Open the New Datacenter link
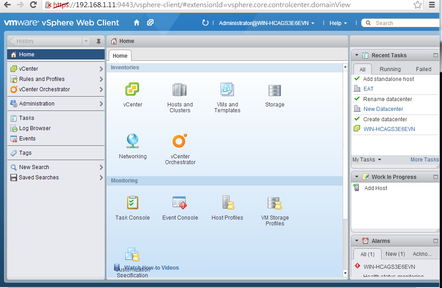442x288 pixels. [383, 109]
